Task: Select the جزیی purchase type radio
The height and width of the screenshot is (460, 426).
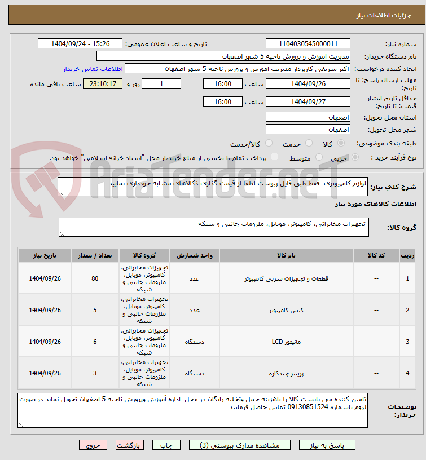Action: pos(355,157)
